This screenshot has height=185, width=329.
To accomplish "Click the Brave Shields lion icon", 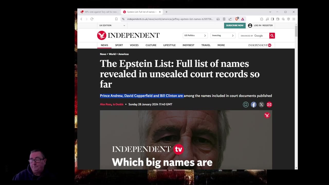I will pyautogui.click(x=237, y=19).
